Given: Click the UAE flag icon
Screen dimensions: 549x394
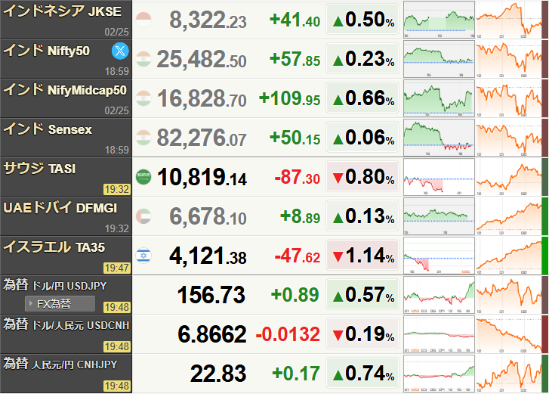Looking at the screenshot, I should tap(143, 216).
